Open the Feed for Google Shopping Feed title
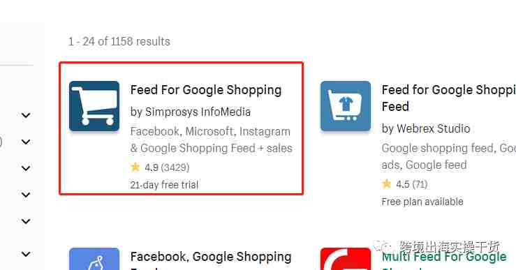The height and width of the screenshot is (270, 516). (449, 98)
